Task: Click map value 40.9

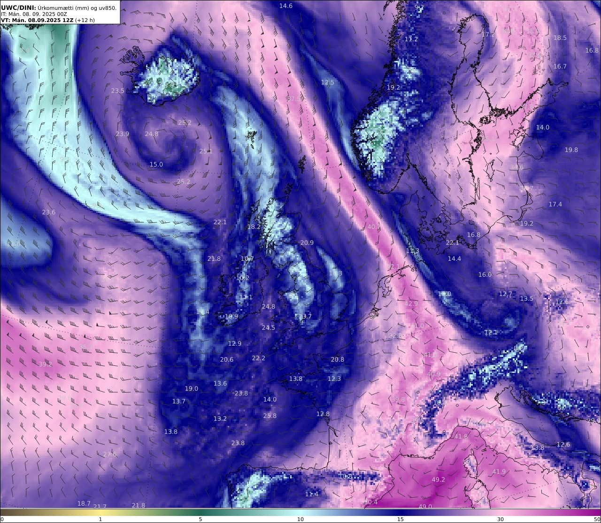Action: (x=434, y=374)
